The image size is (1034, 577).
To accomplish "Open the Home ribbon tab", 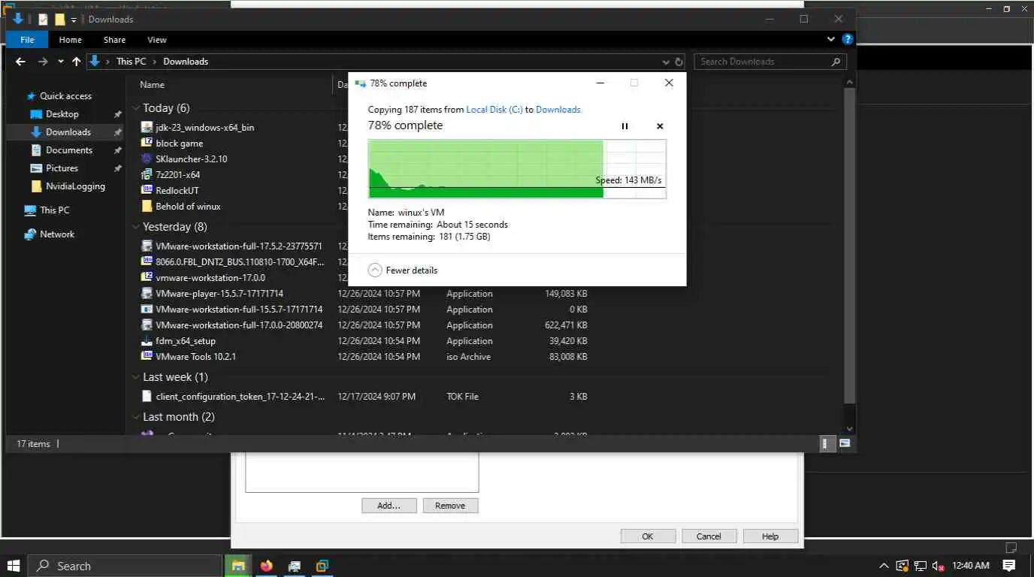I will coord(70,40).
